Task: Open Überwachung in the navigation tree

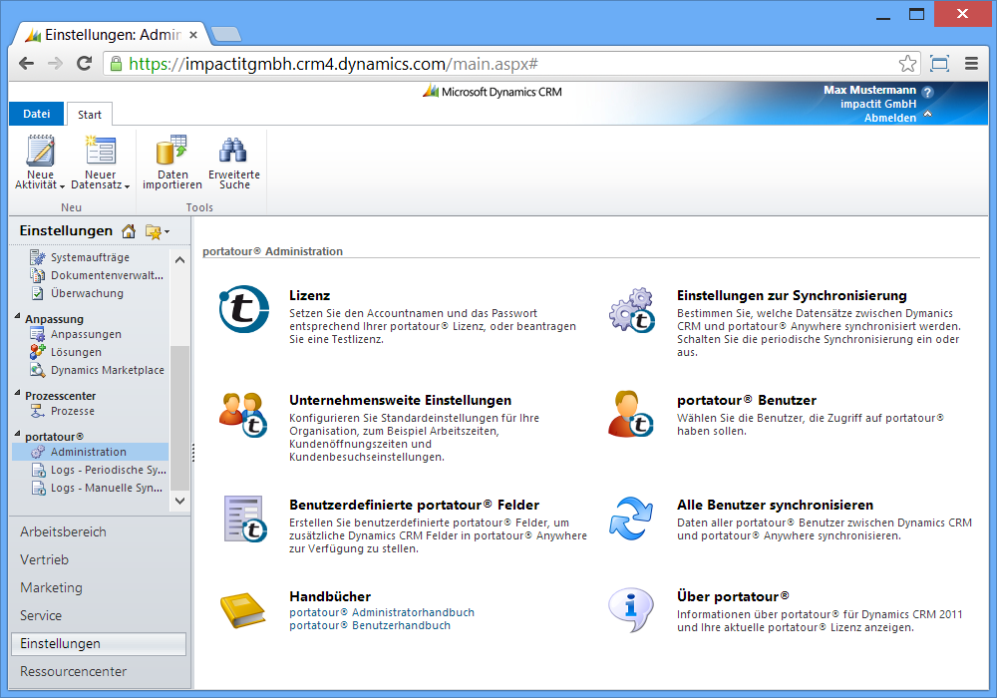Action: click(x=78, y=293)
